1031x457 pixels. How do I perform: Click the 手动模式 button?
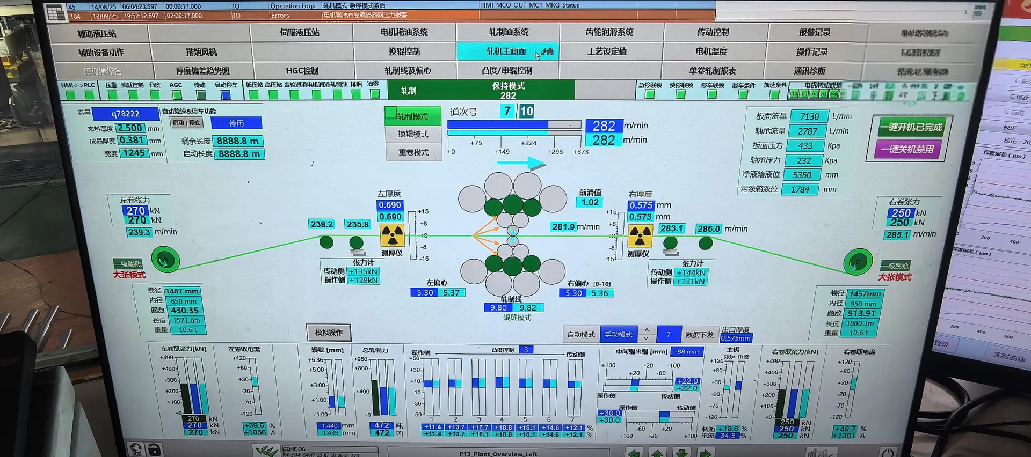(x=619, y=335)
